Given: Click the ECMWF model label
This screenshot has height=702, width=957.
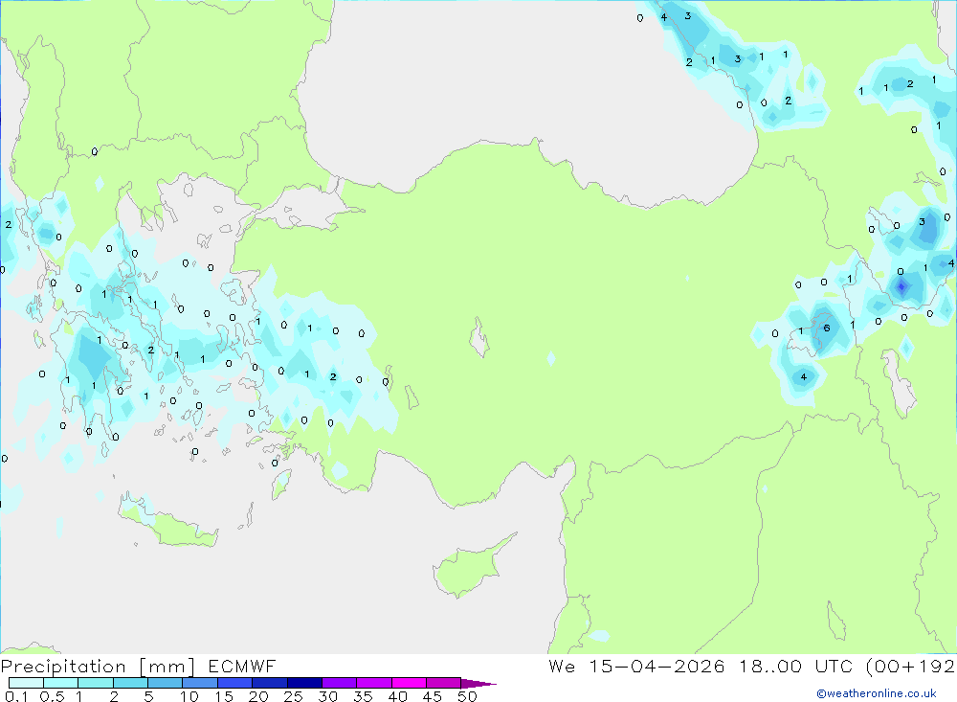Looking at the screenshot, I should pyautogui.click(x=242, y=666).
